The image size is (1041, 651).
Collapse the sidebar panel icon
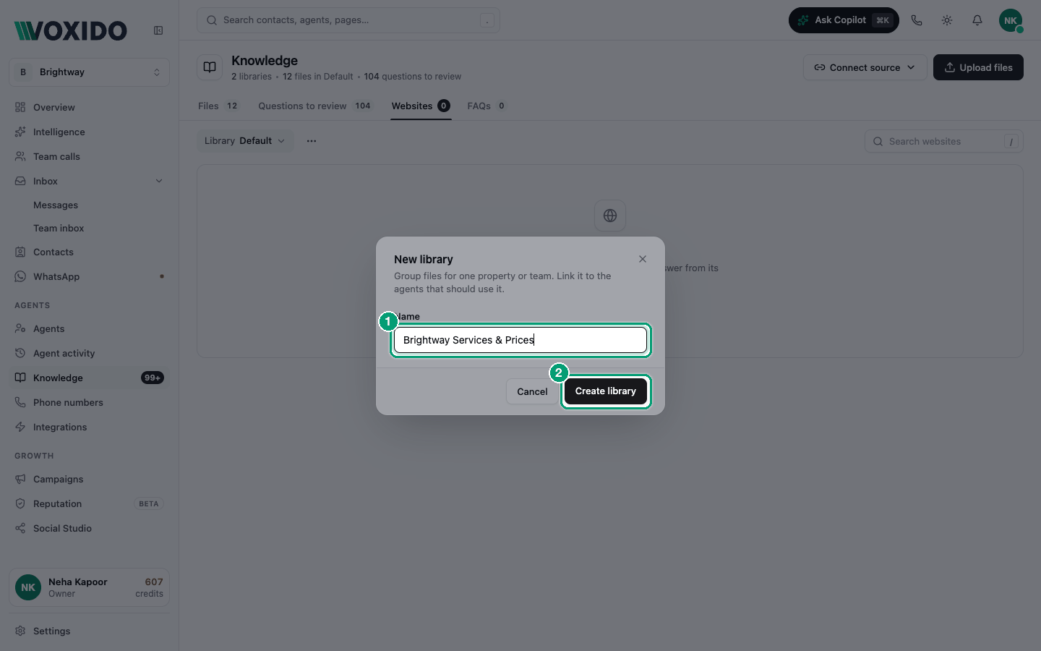[x=158, y=30]
